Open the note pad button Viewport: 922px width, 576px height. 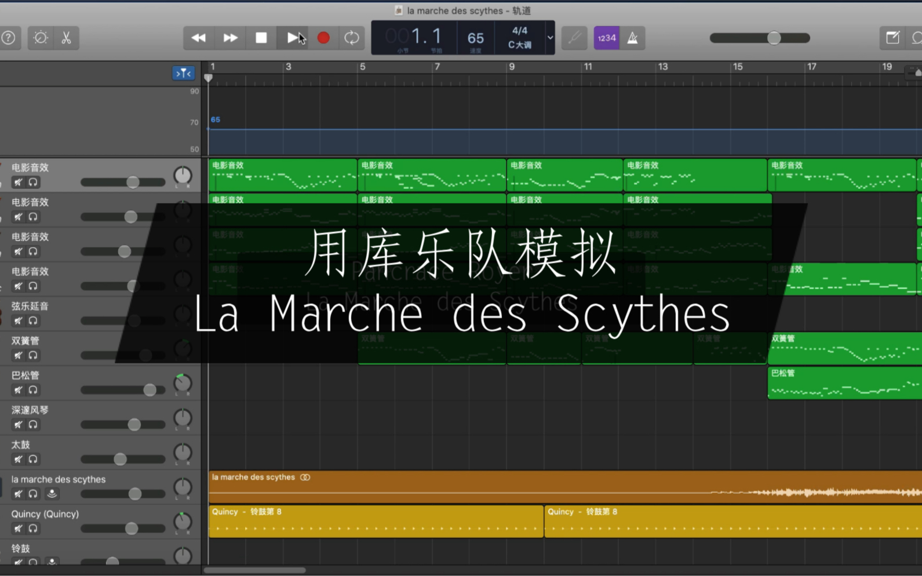tap(893, 38)
